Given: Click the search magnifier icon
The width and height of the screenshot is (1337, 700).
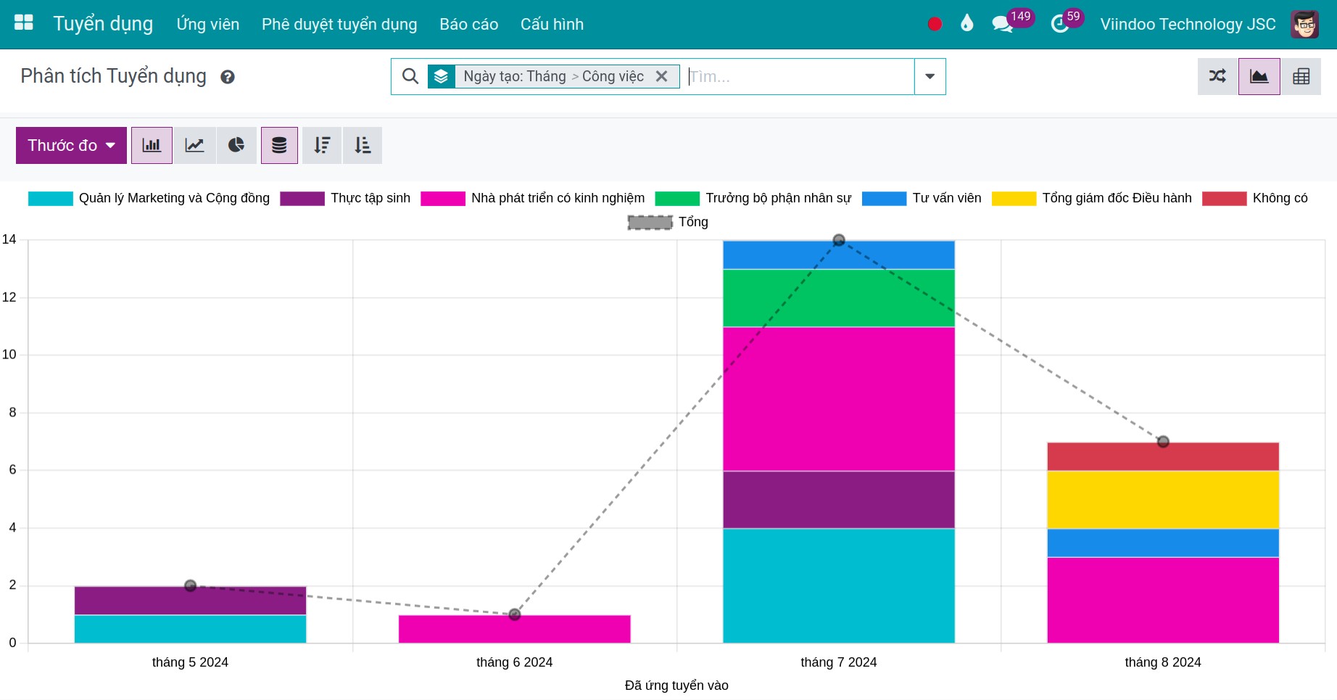Looking at the screenshot, I should (x=410, y=76).
